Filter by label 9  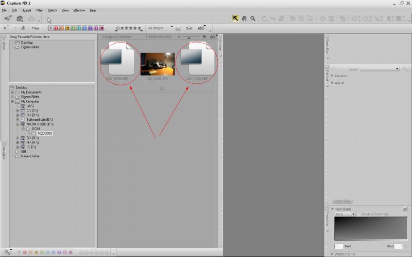point(102,28)
